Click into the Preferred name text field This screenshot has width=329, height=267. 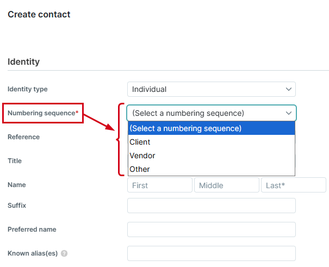(212, 229)
